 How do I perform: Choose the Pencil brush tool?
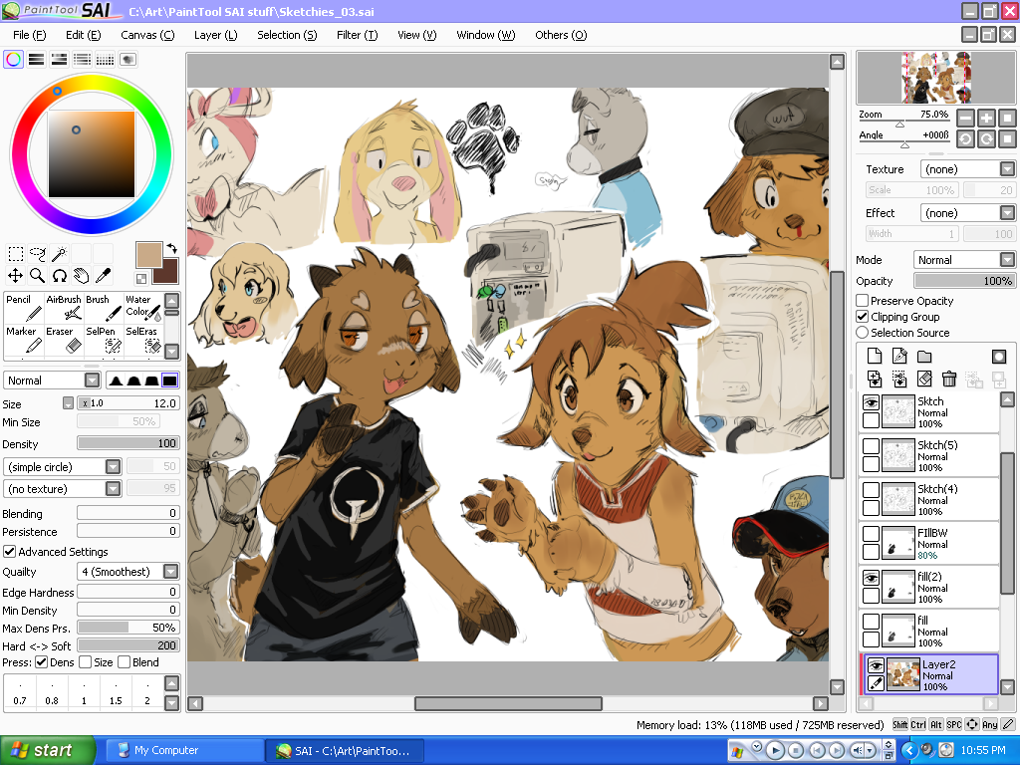coord(24,308)
